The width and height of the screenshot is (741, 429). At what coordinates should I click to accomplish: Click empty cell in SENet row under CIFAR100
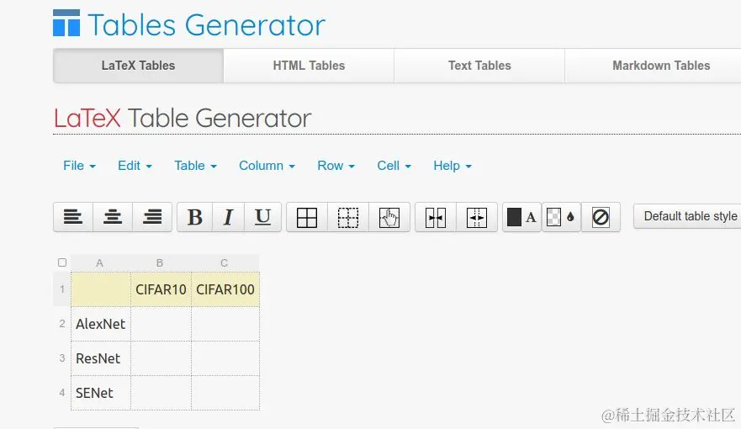click(225, 393)
